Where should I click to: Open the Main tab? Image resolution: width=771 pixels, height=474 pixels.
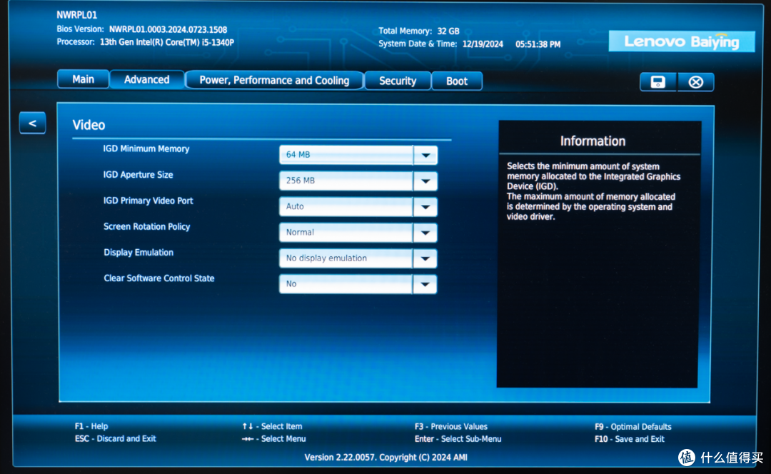[x=83, y=79]
